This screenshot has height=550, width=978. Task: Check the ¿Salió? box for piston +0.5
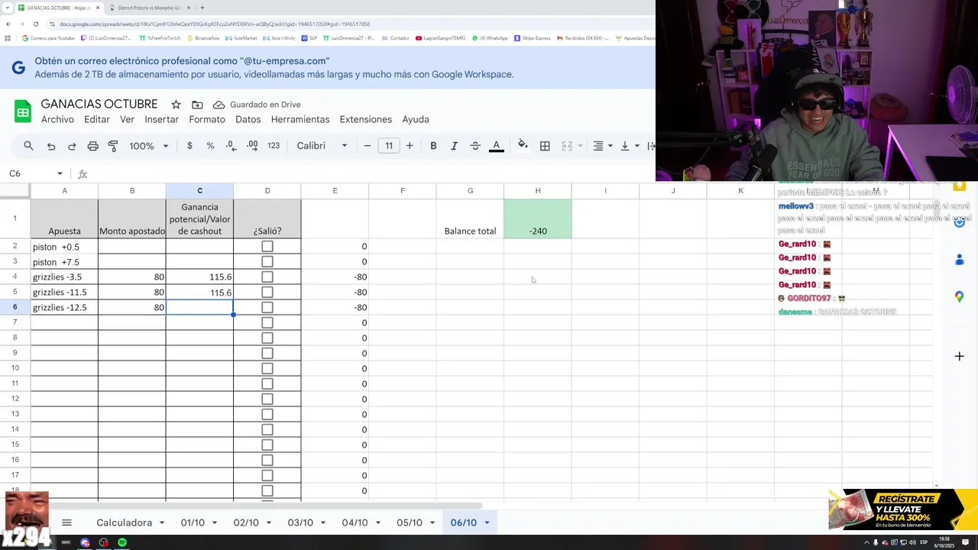point(267,247)
